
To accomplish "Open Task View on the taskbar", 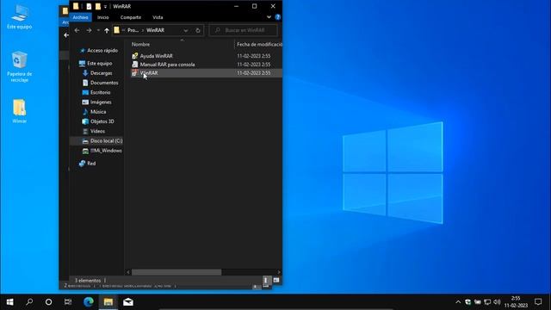I will 68,302.
